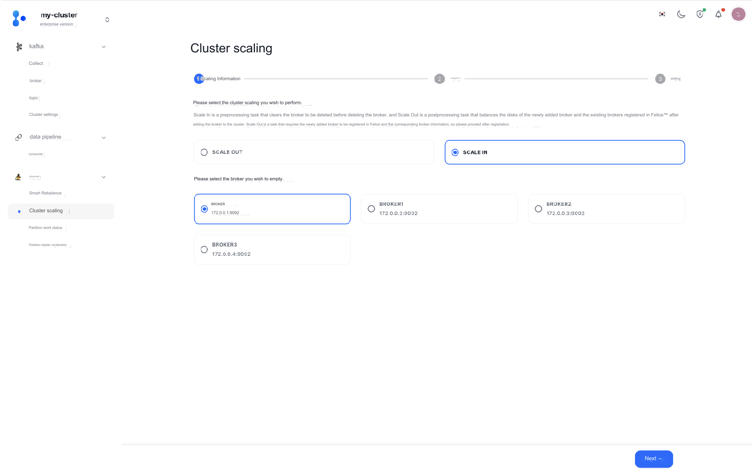This screenshot has height=469, width=752.
Task: Toggle dark mode moon icon
Action: pos(681,14)
